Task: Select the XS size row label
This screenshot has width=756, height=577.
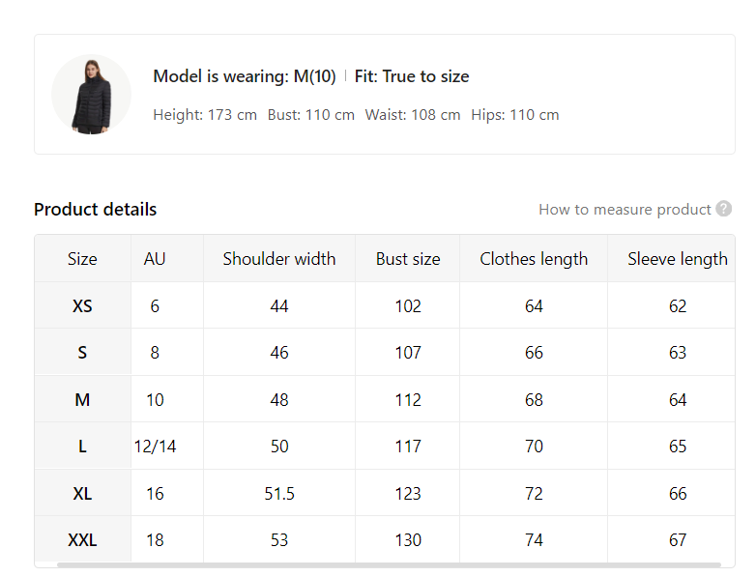Action: click(82, 305)
